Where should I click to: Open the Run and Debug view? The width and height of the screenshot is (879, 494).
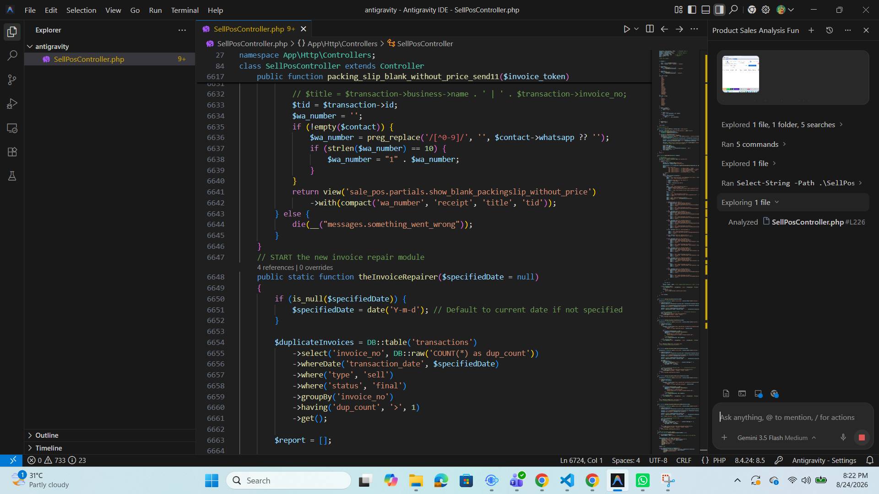pyautogui.click(x=12, y=104)
